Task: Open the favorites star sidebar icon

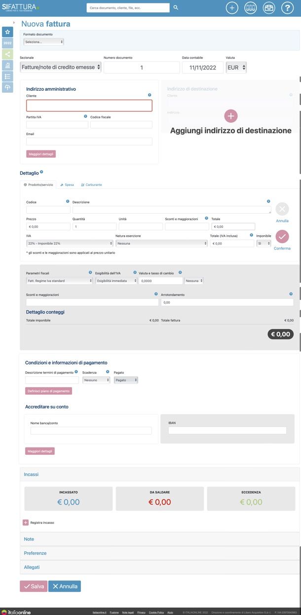Action: 7,32
